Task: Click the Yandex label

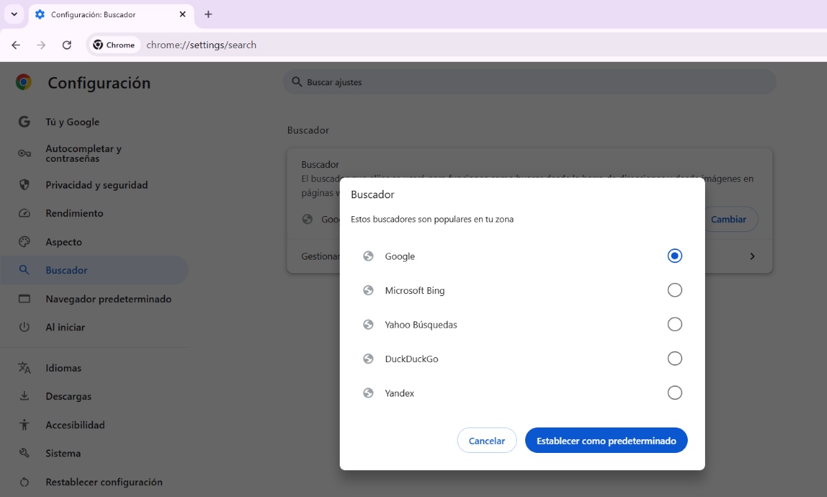Action: [400, 394]
